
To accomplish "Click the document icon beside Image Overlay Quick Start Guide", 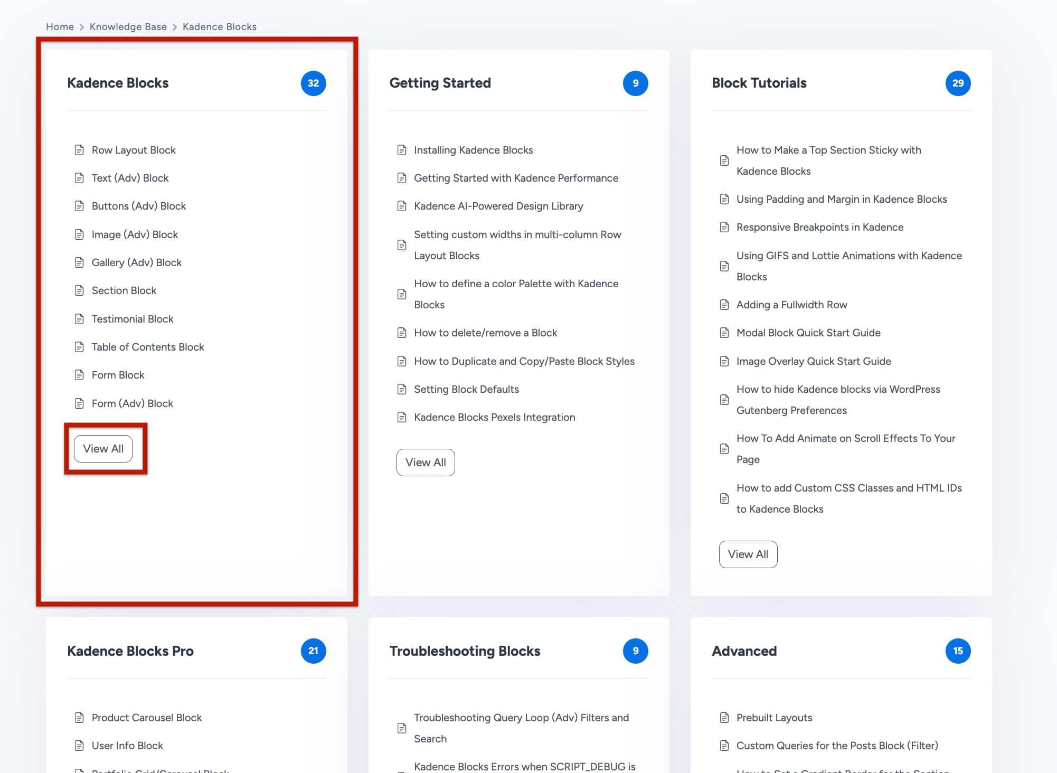I will tap(724, 361).
